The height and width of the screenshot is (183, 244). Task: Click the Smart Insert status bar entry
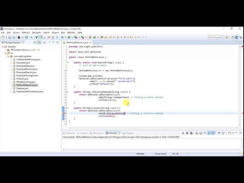(161, 154)
